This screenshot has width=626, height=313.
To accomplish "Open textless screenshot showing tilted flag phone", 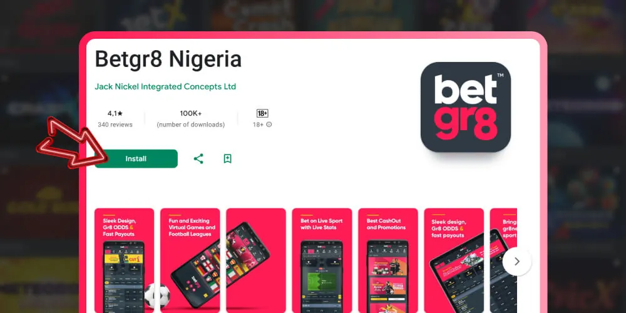I will click(x=256, y=260).
